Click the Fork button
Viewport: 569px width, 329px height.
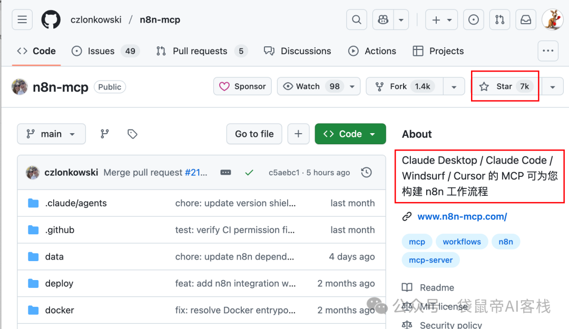405,86
